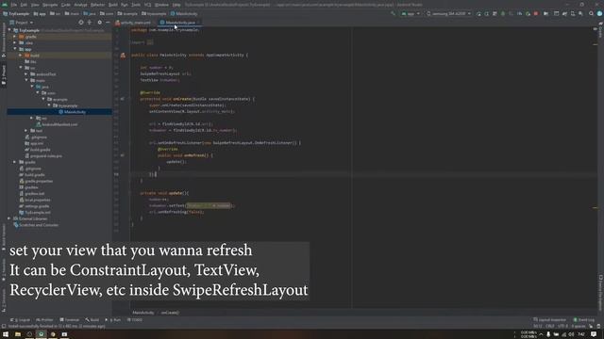
Task: Switch to activity_main.xml editor tab
Action: 133,23
